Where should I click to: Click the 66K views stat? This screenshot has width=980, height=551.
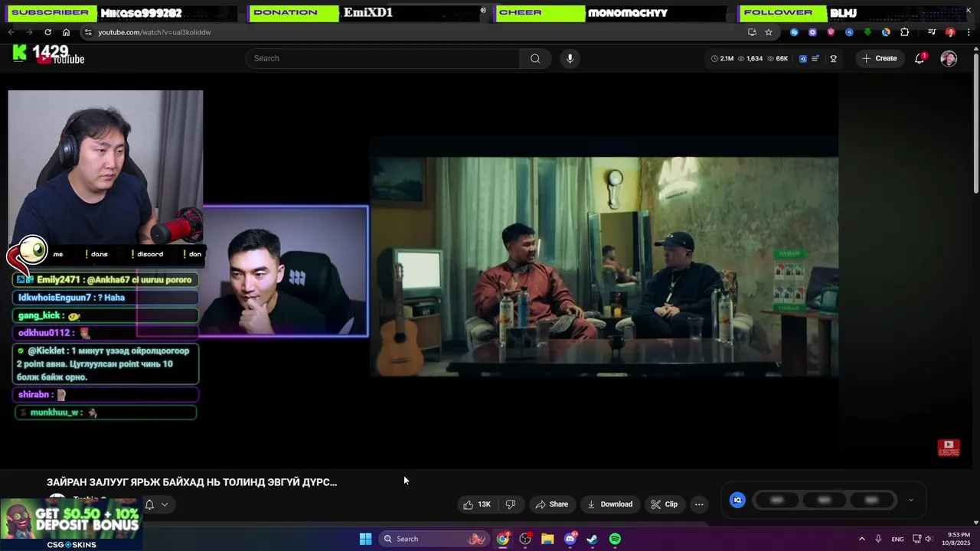click(x=777, y=58)
